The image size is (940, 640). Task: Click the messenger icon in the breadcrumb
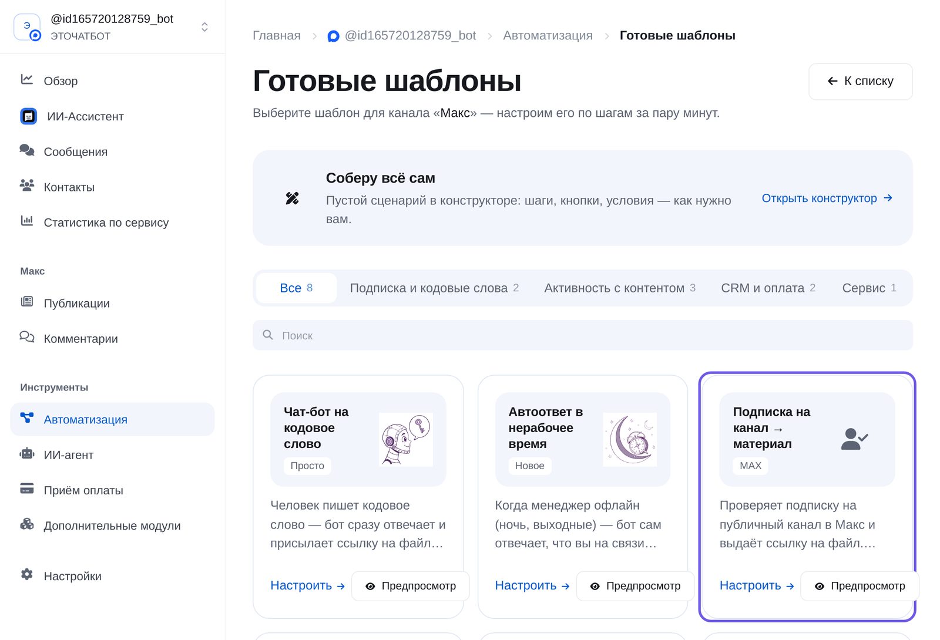click(x=333, y=36)
